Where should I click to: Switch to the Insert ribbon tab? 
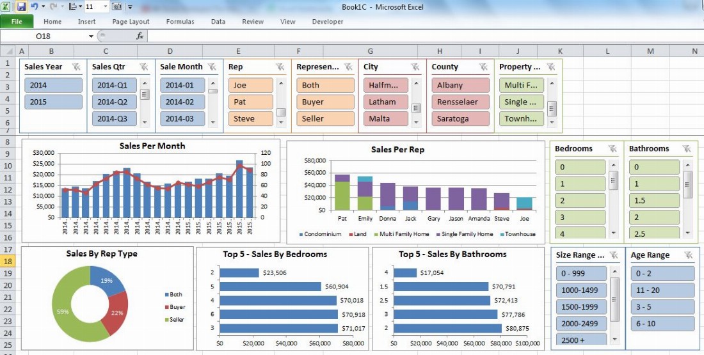[86, 22]
